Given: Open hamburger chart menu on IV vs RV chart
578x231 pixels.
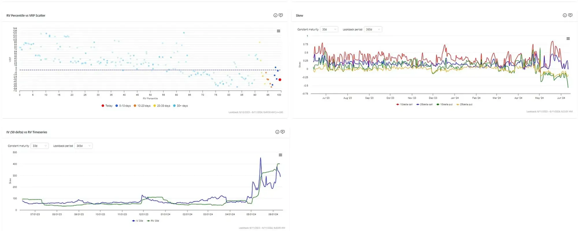Looking at the screenshot, I should click(280, 155).
